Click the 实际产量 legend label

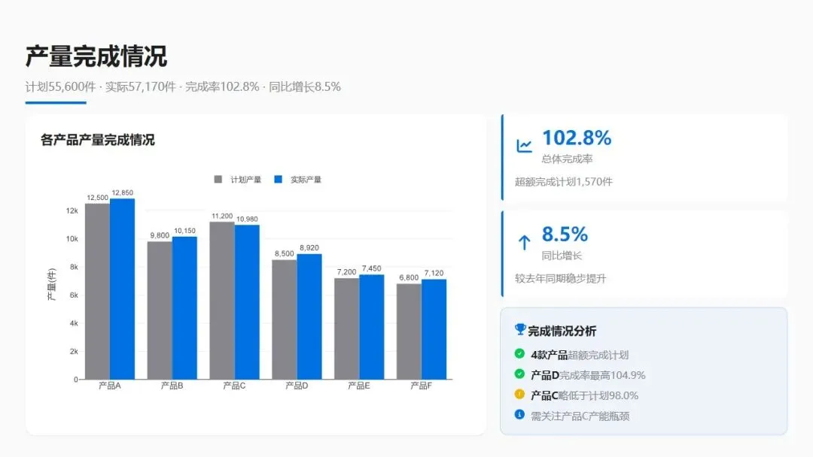click(306, 180)
